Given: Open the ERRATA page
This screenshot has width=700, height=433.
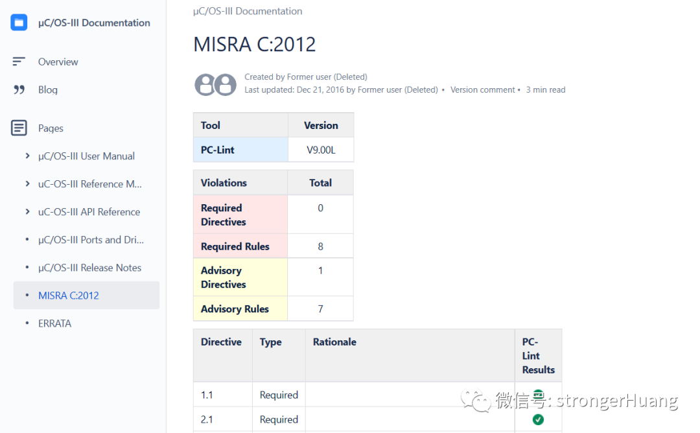Looking at the screenshot, I should [x=54, y=323].
